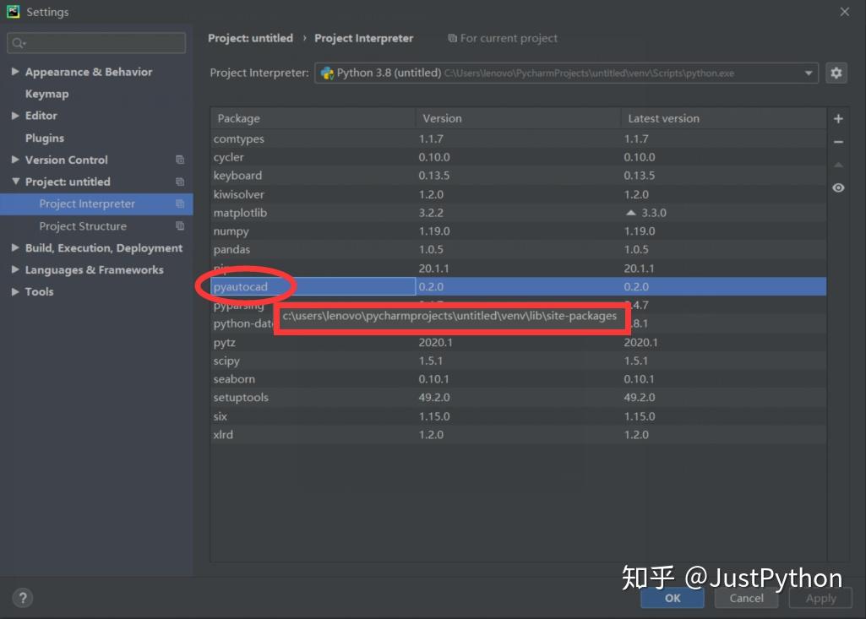Collapse the Project: untitled section
This screenshot has height=619, width=866.
tap(14, 182)
